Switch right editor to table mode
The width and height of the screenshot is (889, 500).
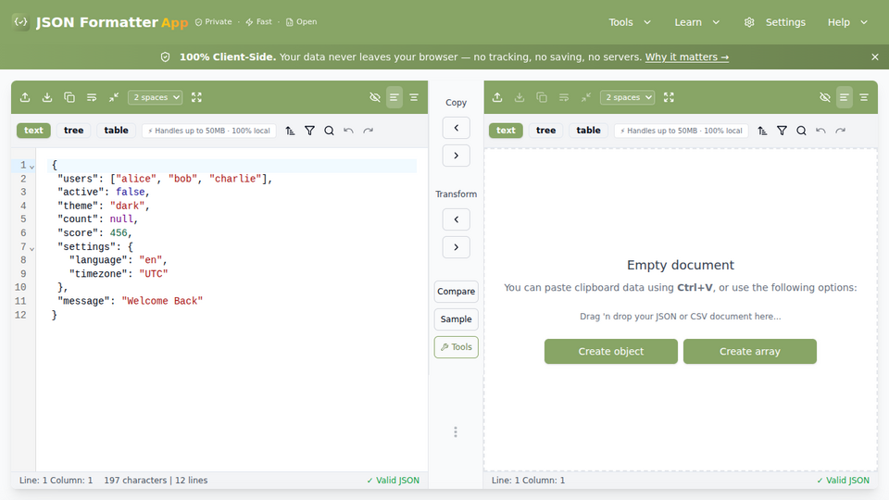589,131
